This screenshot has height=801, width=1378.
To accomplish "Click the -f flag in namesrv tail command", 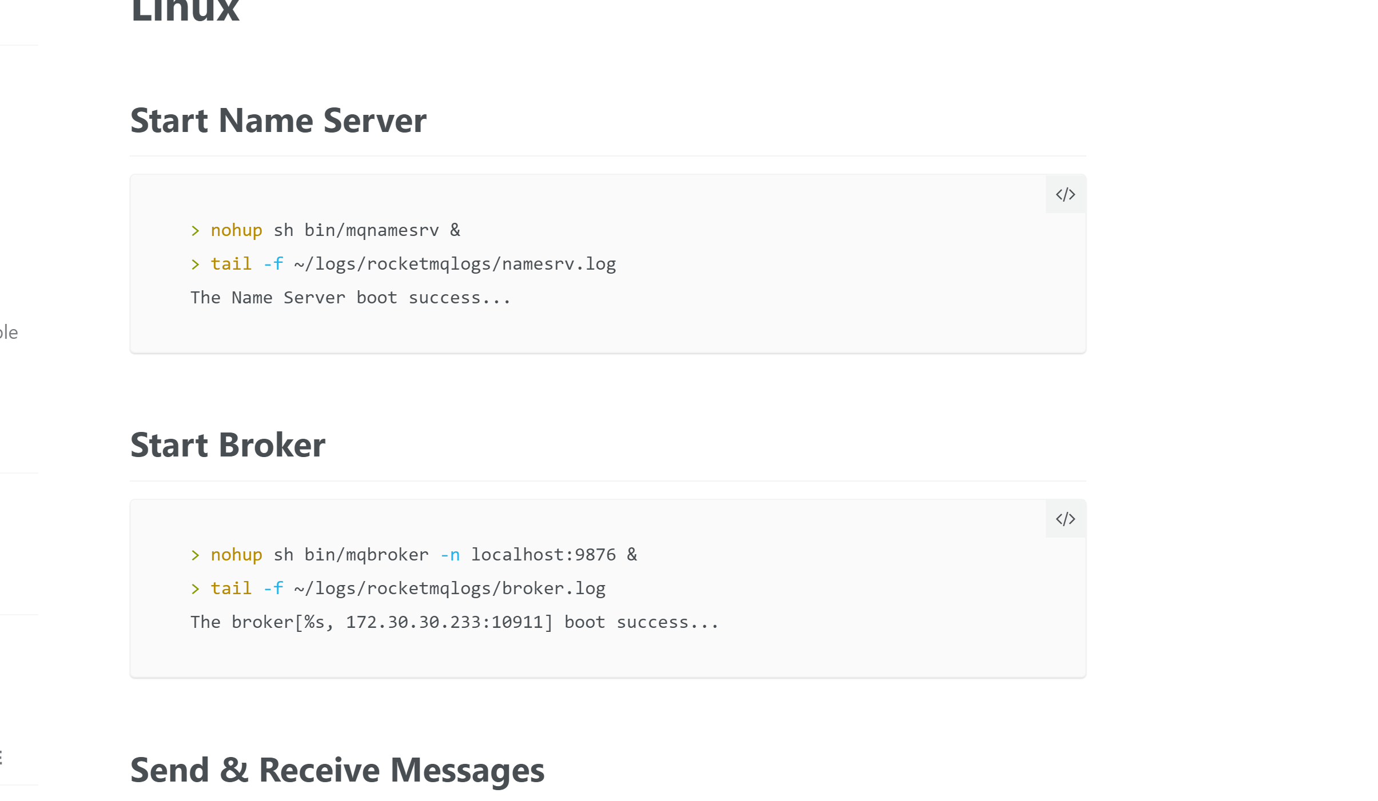I will (273, 264).
